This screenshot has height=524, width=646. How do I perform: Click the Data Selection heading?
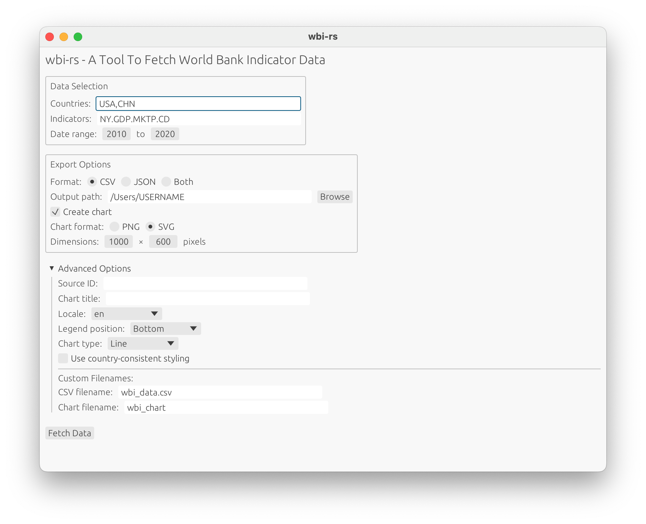point(79,86)
